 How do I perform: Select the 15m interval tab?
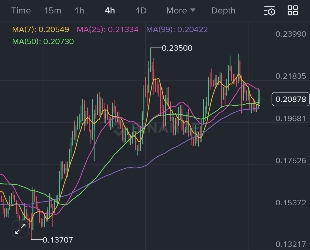[53, 11]
